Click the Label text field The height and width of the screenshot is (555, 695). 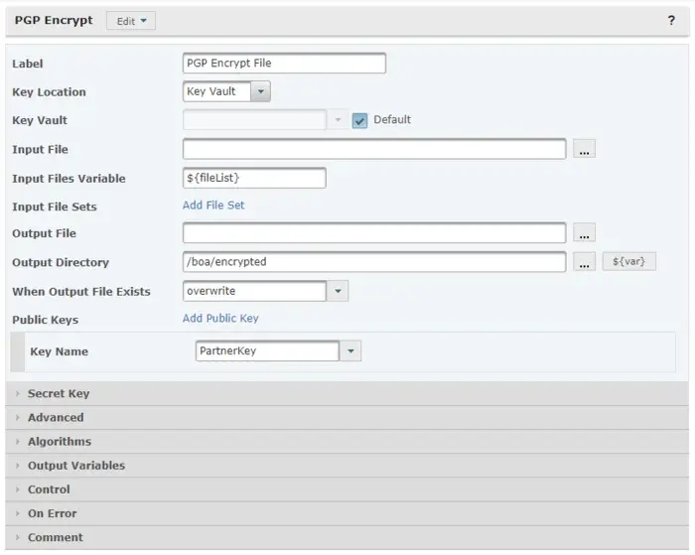pyautogui.click(x=284, y=63)
